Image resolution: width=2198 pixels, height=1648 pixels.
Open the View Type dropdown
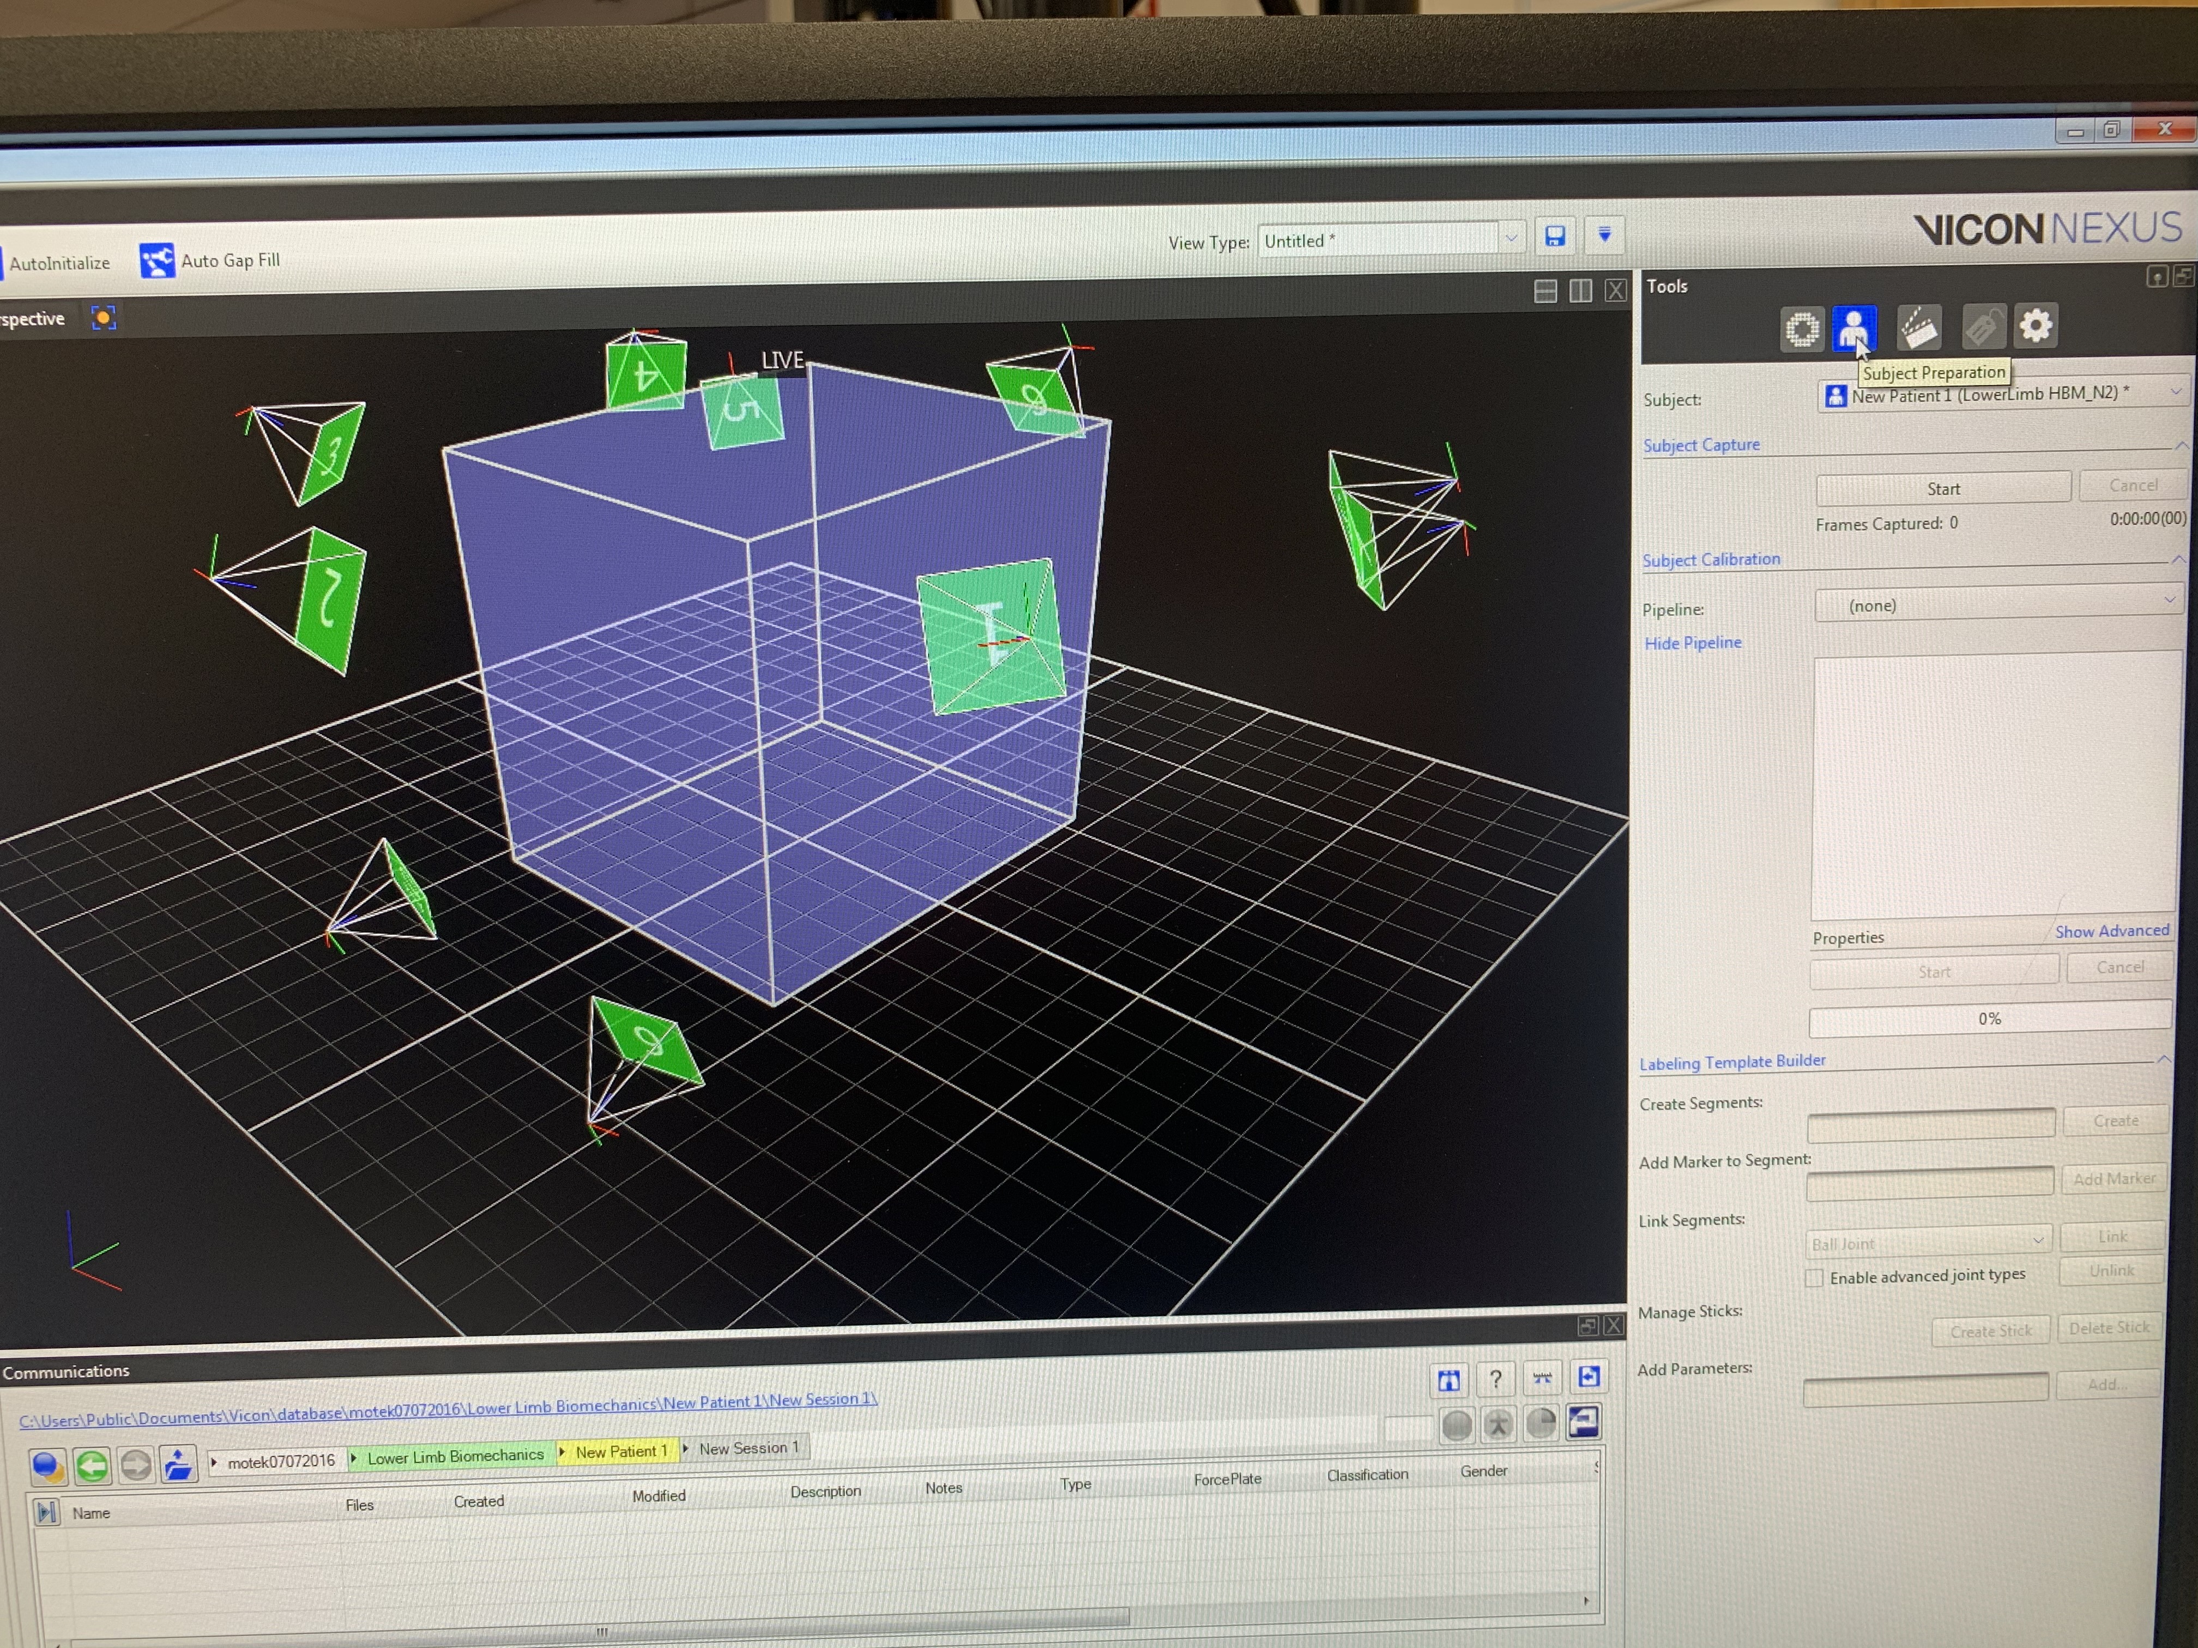(x=1511, y=238)
